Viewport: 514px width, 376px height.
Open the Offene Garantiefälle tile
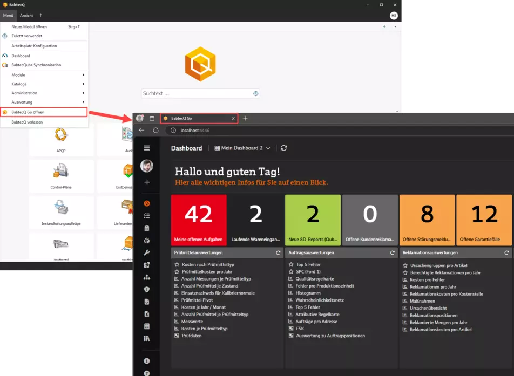[484, 220]
